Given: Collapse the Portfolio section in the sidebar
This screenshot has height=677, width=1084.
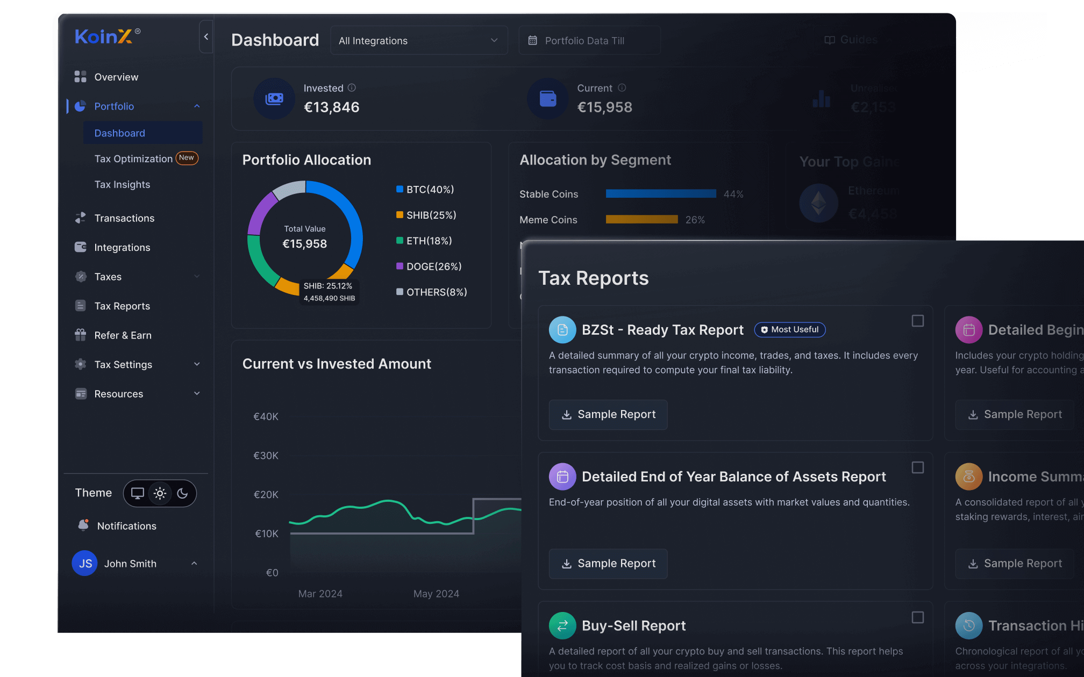Looking at the screenshot, I should coord(197,106).
